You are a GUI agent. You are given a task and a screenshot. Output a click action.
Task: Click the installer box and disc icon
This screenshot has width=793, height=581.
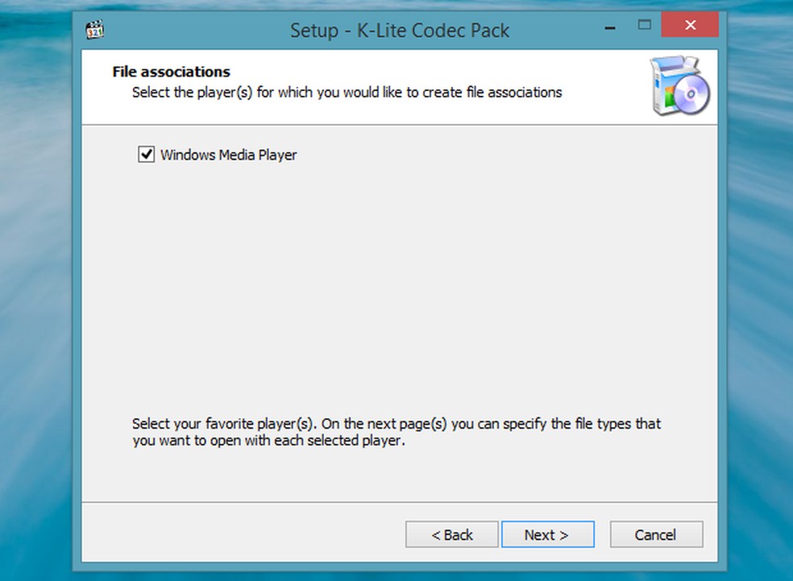click(681, 87)
